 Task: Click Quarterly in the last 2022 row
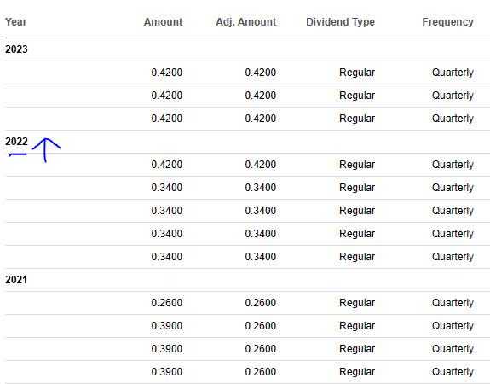(x=453, y=257)
